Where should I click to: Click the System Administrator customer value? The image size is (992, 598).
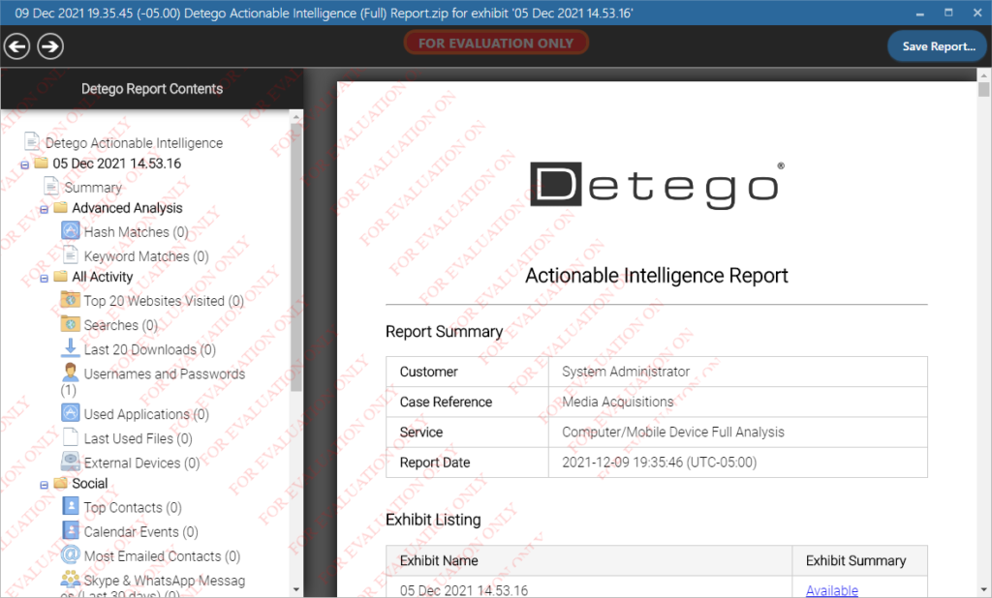click(x=626, y=372)
